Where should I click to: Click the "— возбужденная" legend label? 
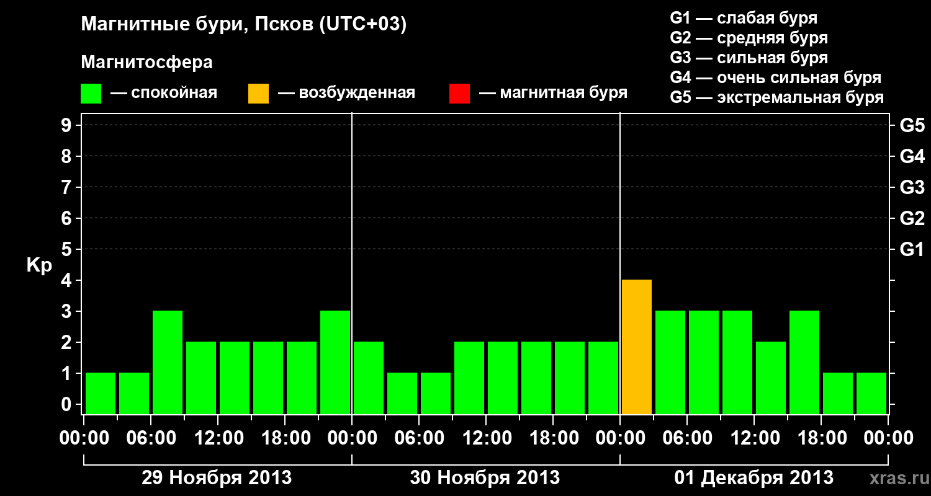346,94
